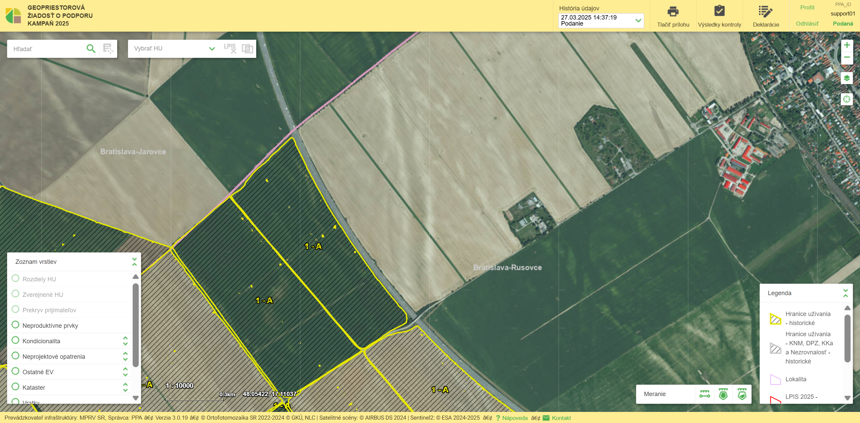Open the Nápoveda help link
The height and width of the screenshot is (423, 860).
[514, 418]
